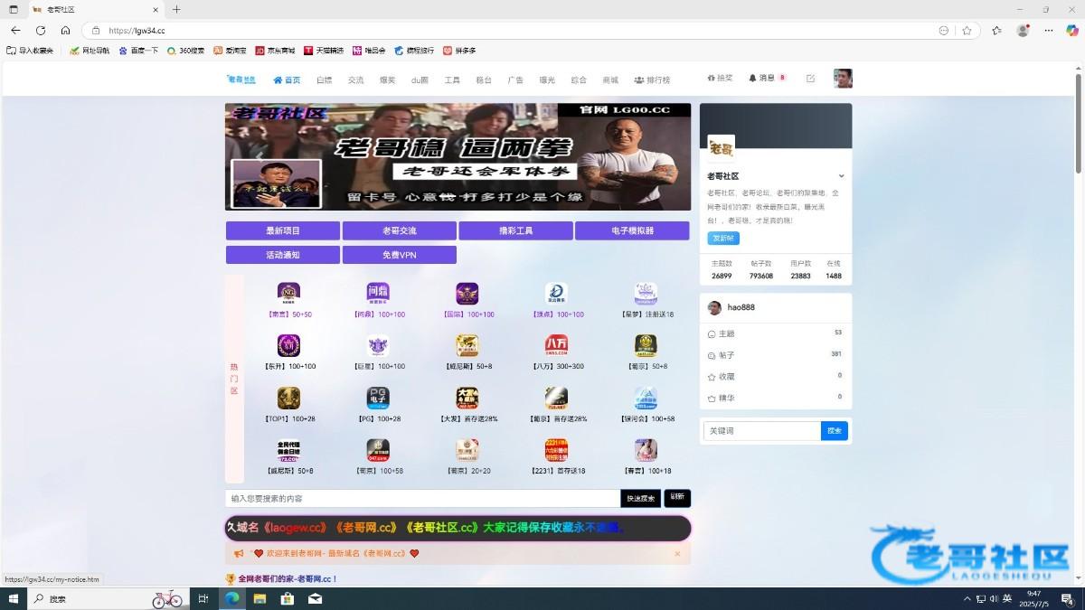Open the user avatar in navbar
The width and height of the screenshot is (1085, 610).
(x=843, y=79)
